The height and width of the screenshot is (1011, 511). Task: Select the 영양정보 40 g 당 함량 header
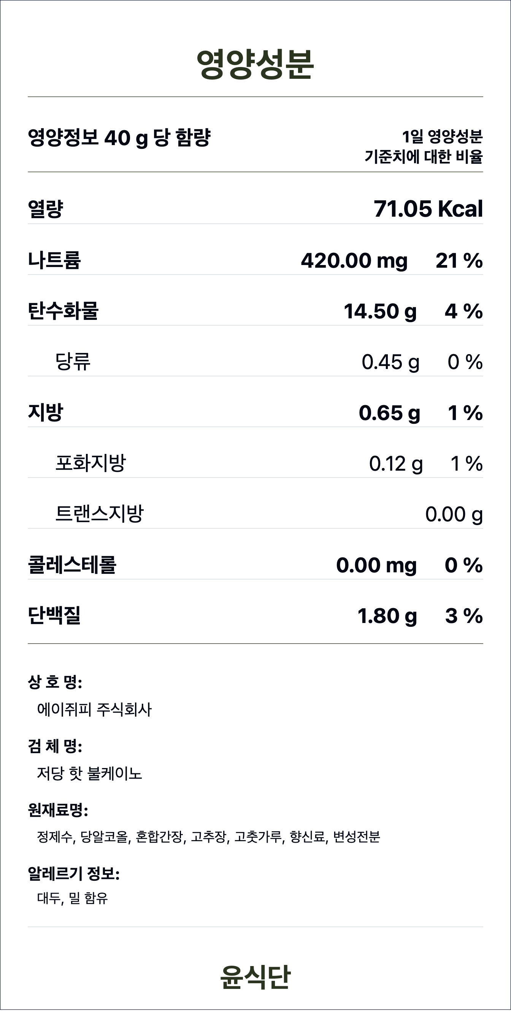(119, 138)
